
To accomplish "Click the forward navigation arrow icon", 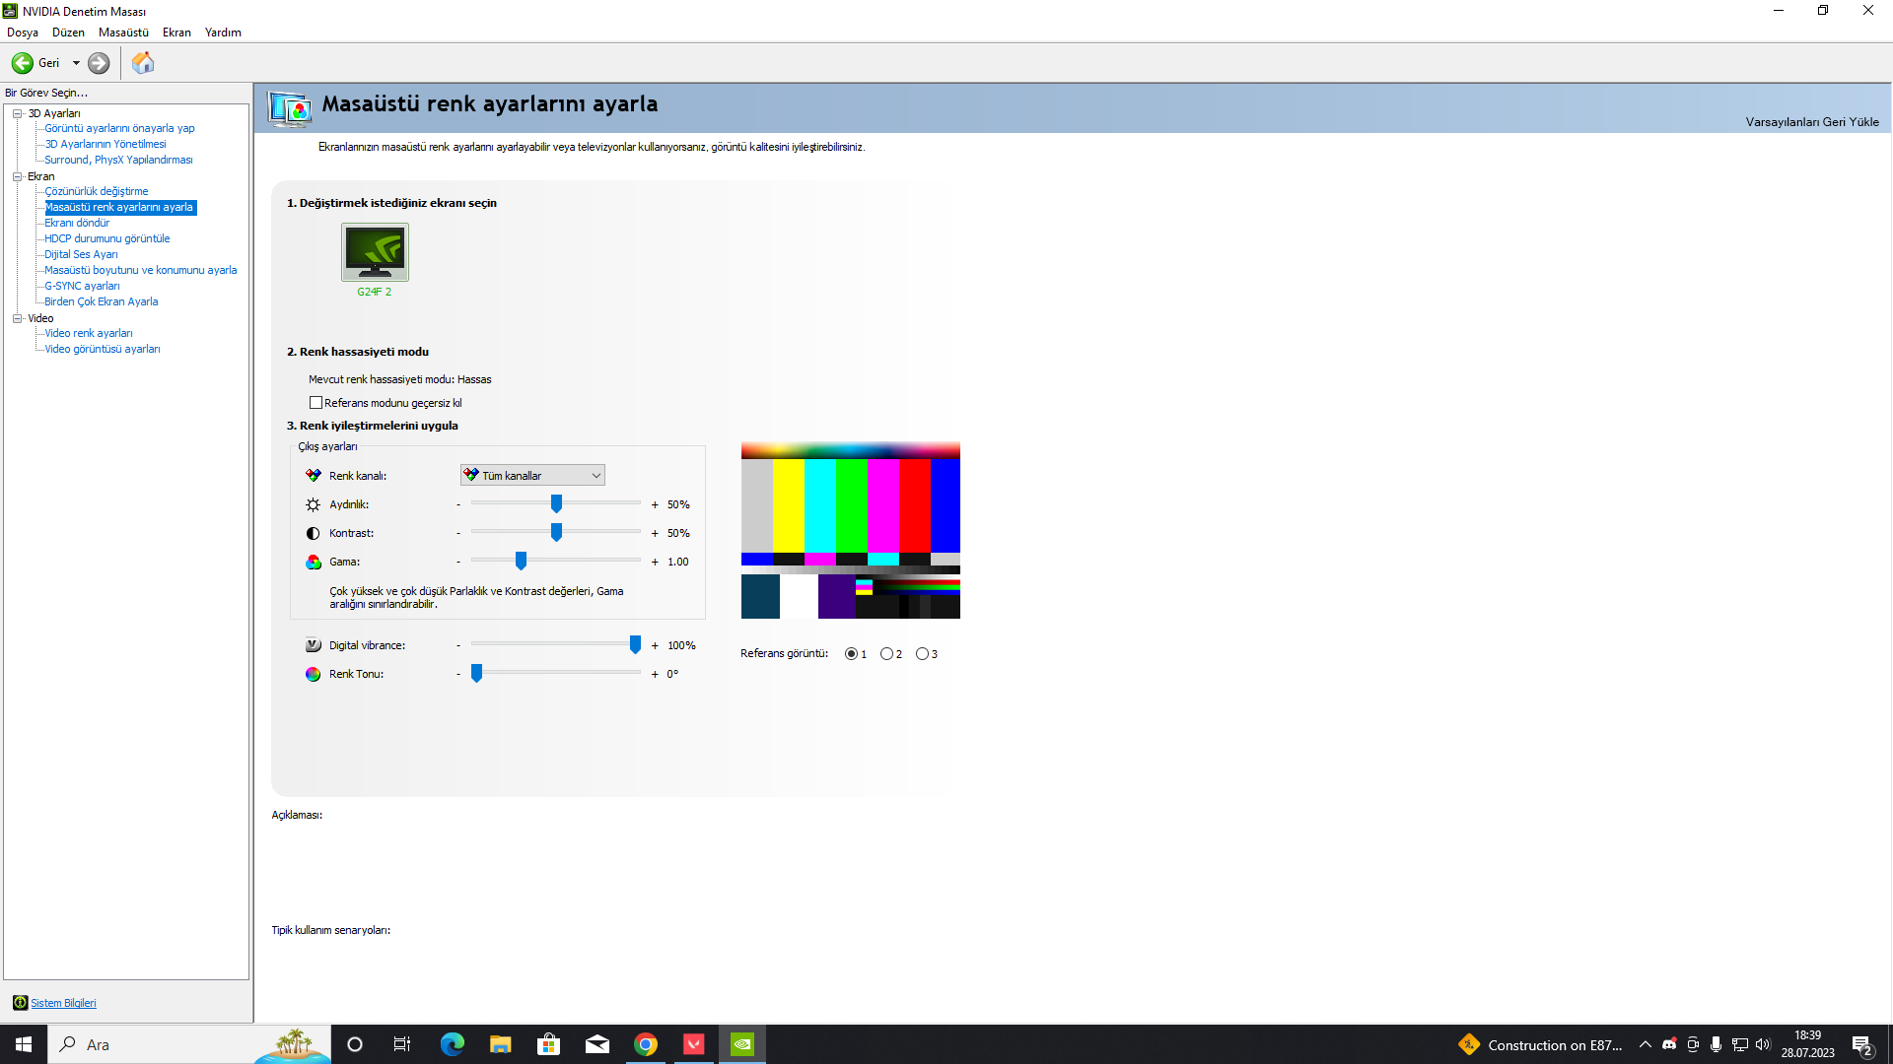I will click(x=99, y=63).
